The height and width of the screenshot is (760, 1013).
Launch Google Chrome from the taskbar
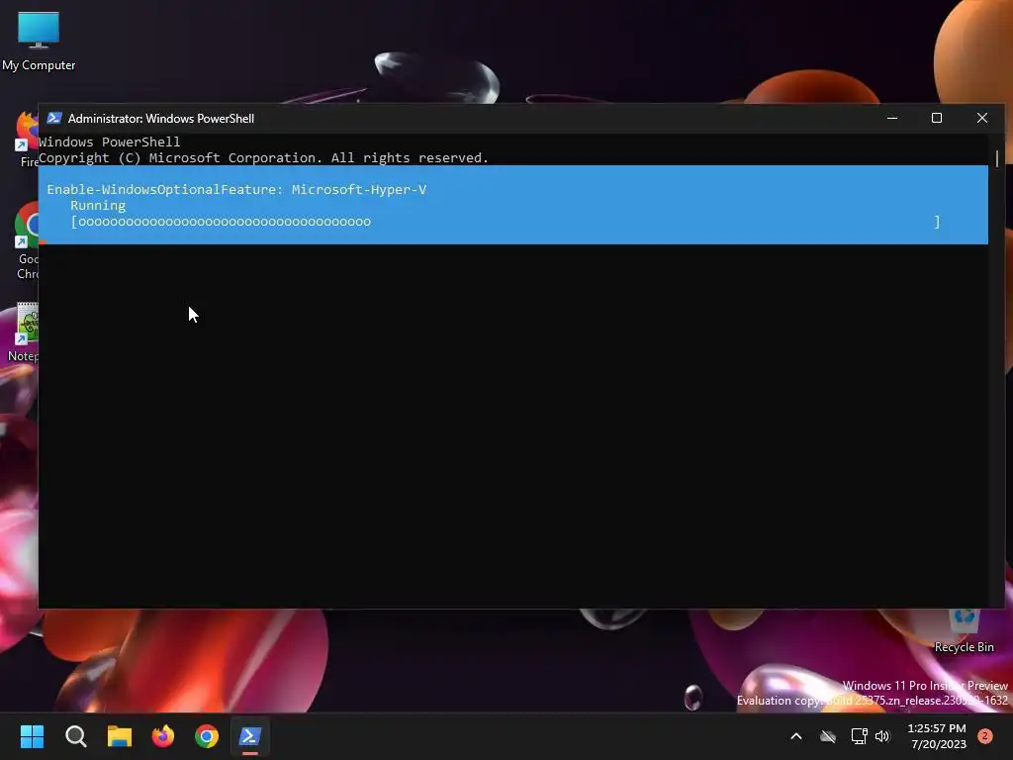[x=207, y=736]
